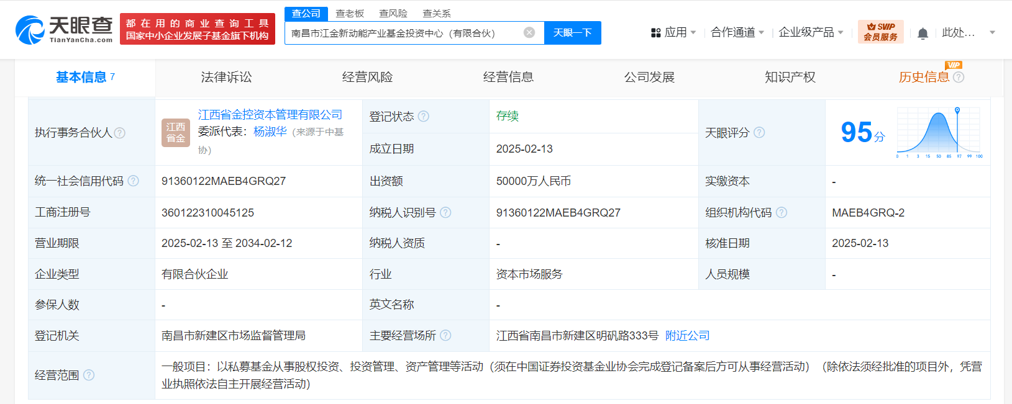Expand the 应用 dropdown menu
The width and height of the screenshot is (1012, 404).
point(673,33)
